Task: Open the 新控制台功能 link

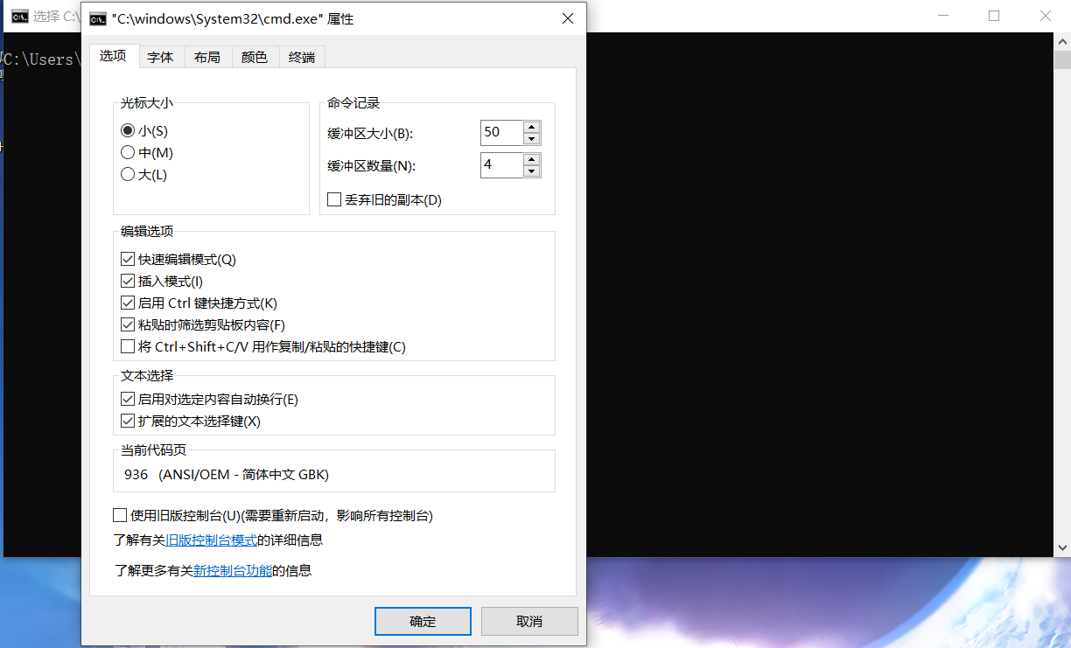Action: 233,571
